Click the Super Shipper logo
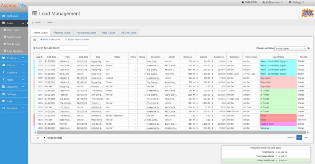The height and width of the screenshot is (164, 315). pyautogui.click(x=307, y=13)
